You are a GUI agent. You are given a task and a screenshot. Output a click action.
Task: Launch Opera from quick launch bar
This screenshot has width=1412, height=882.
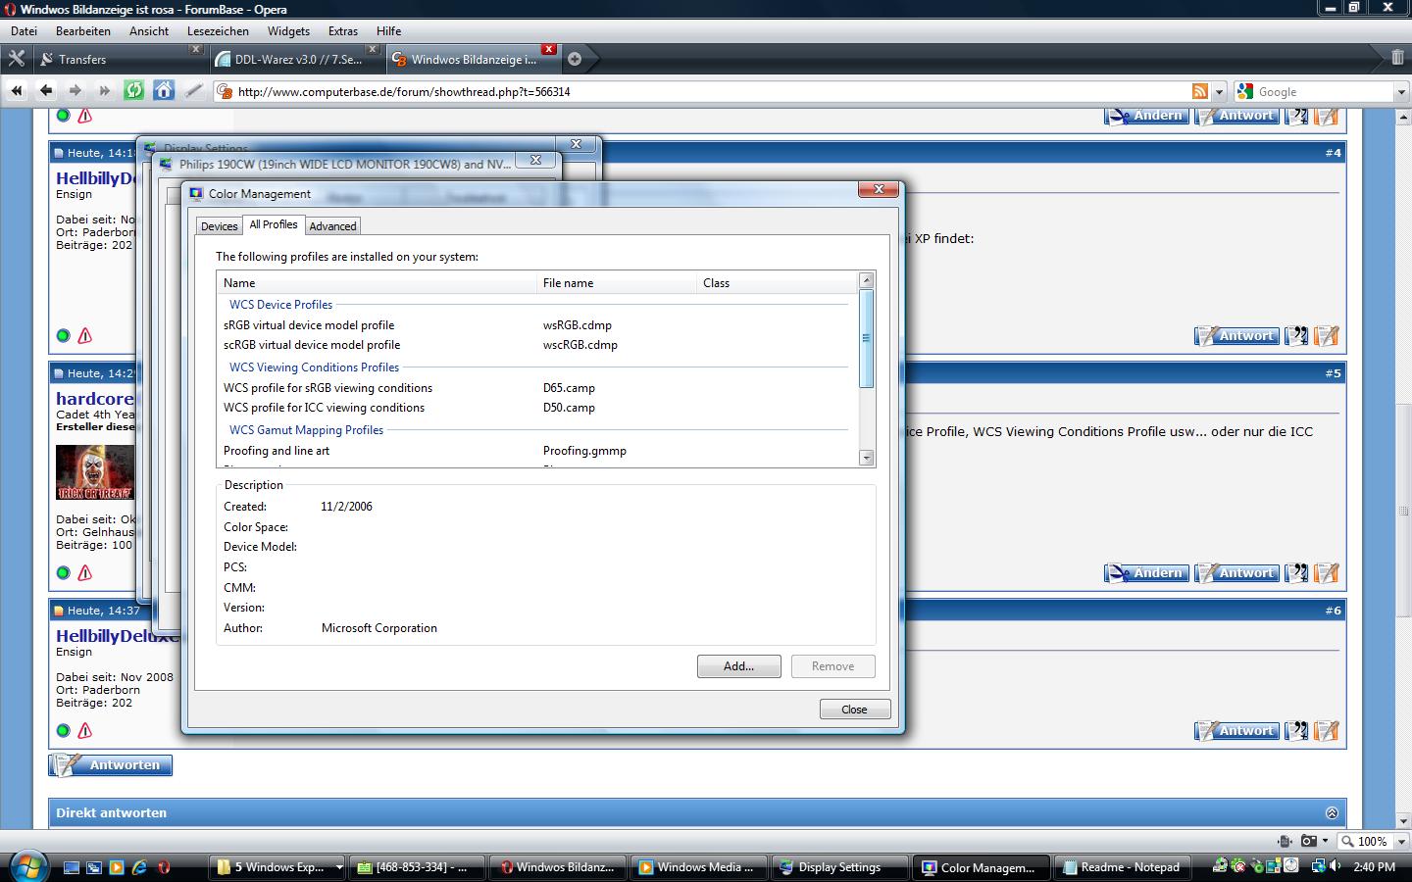[x=163, y=867]
